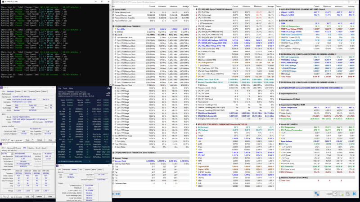
Task: Open the File menu in ZenTimings
Action: pyautogui.click(x=60, y=88)
